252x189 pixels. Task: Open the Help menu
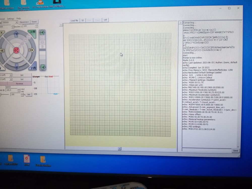click(x=19, y=18)
